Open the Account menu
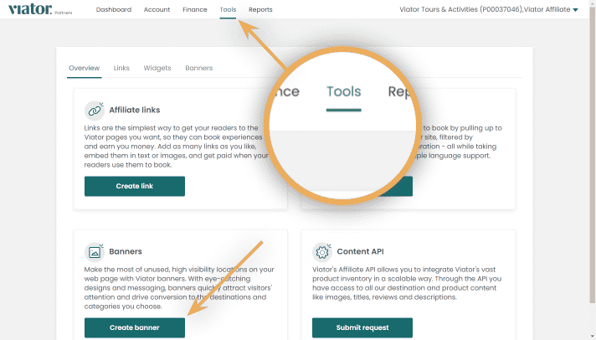 point(157,9)
